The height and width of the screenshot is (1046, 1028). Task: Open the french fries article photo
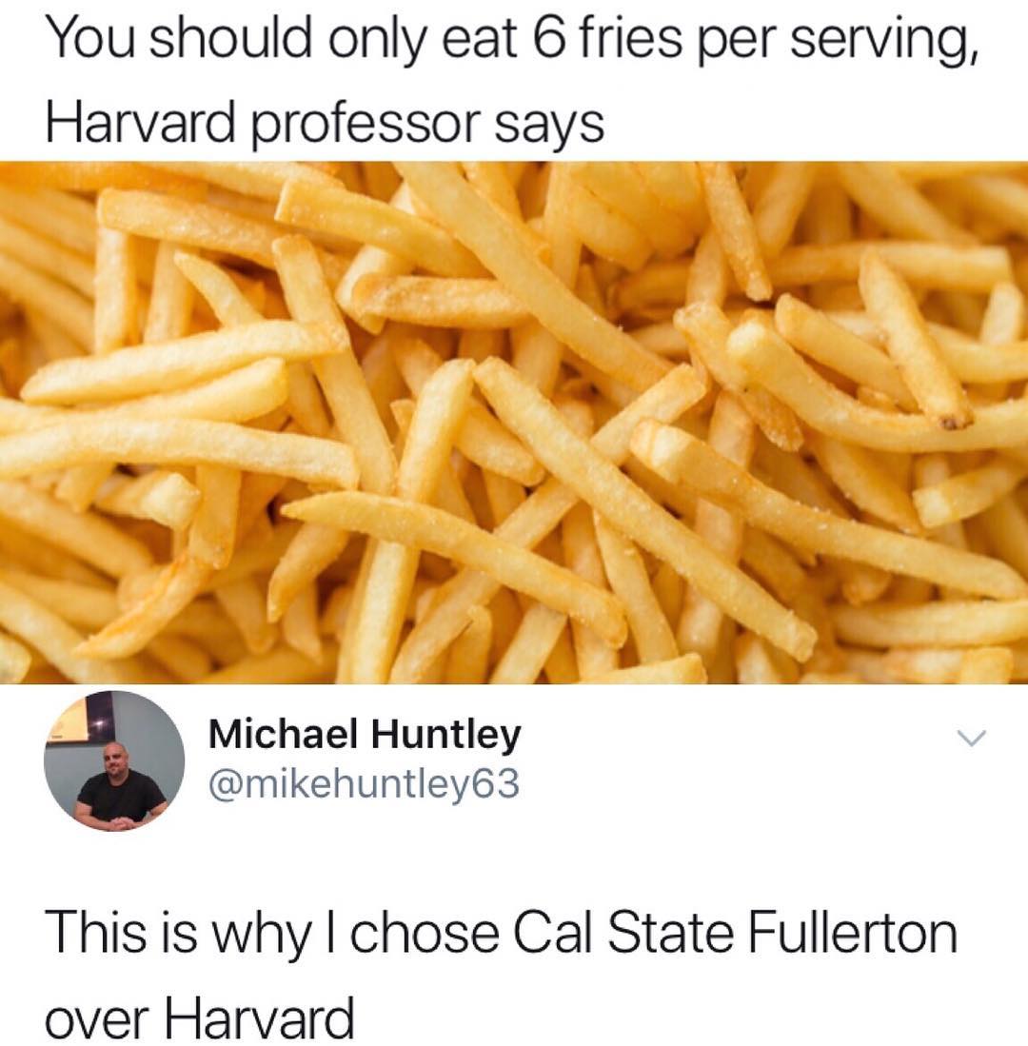click(x=514, y=423)
